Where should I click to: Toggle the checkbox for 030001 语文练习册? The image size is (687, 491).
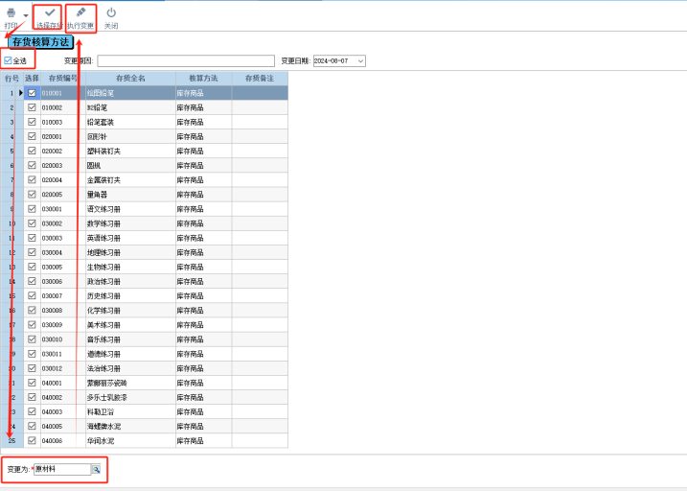click(x=32, y=209)
